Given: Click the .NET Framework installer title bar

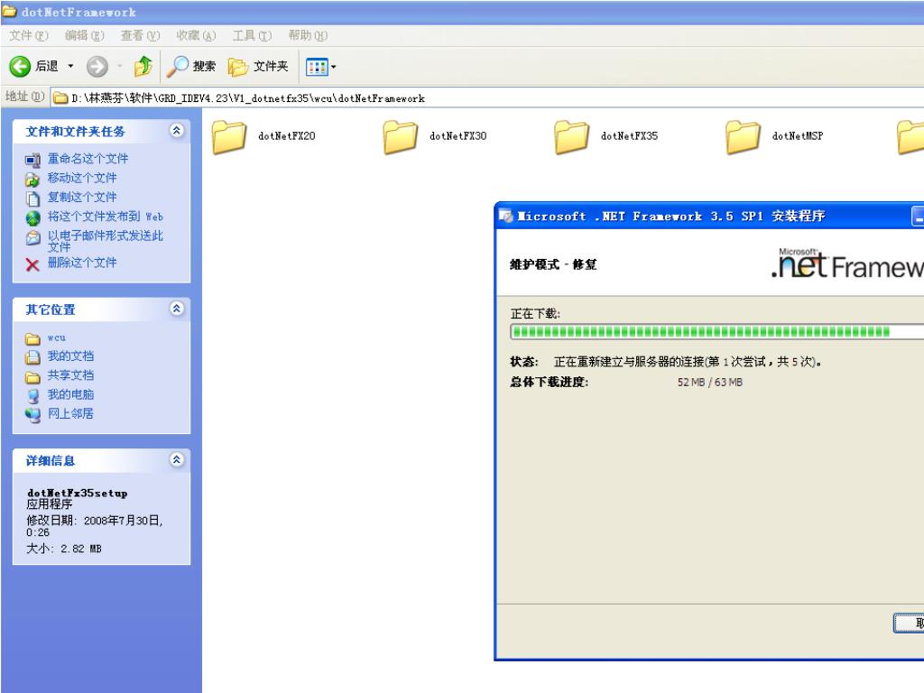Looking at the screenshot, I should click(710, 217).
